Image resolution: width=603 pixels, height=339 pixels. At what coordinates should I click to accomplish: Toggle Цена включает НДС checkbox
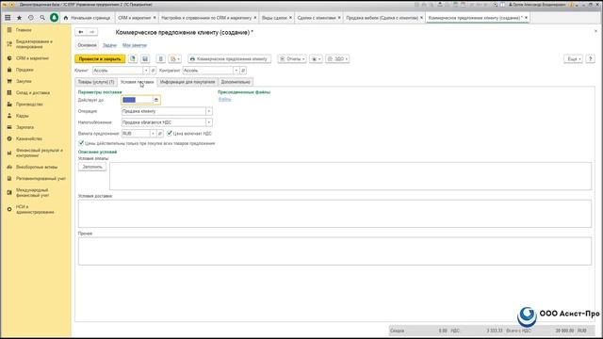pyautogui.click(x=170, y=134)
